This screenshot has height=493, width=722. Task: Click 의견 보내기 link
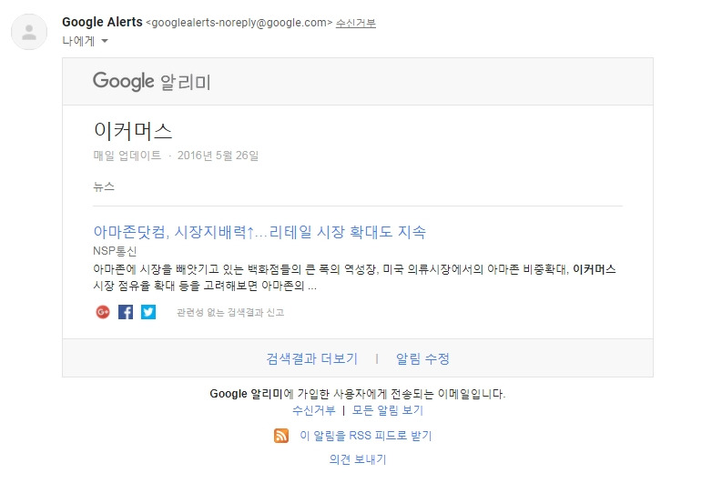click(358, 459)
